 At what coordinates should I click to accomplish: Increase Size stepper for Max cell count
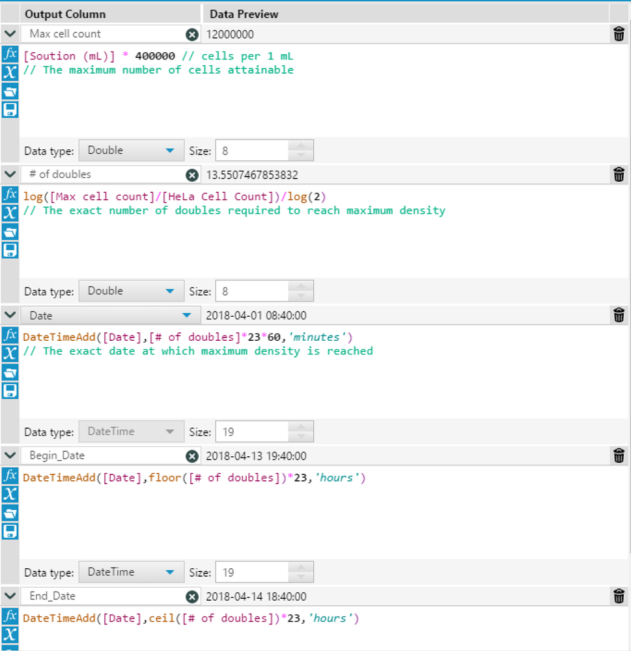click(301, 146)
